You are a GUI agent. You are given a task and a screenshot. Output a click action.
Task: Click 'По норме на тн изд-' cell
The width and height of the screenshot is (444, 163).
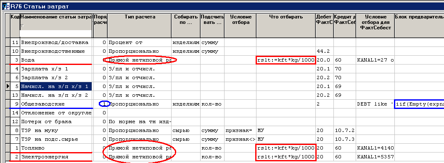coord(140,122)
